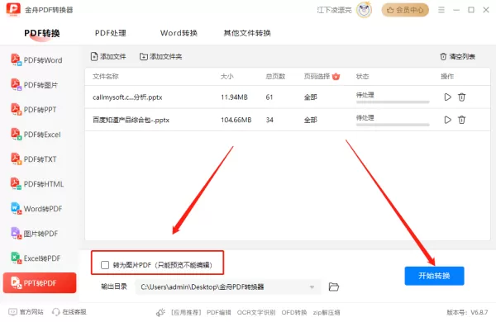Click the app logo in the title bar
The width and height of the screenshot is (496, 322).
tap(13, 10)
